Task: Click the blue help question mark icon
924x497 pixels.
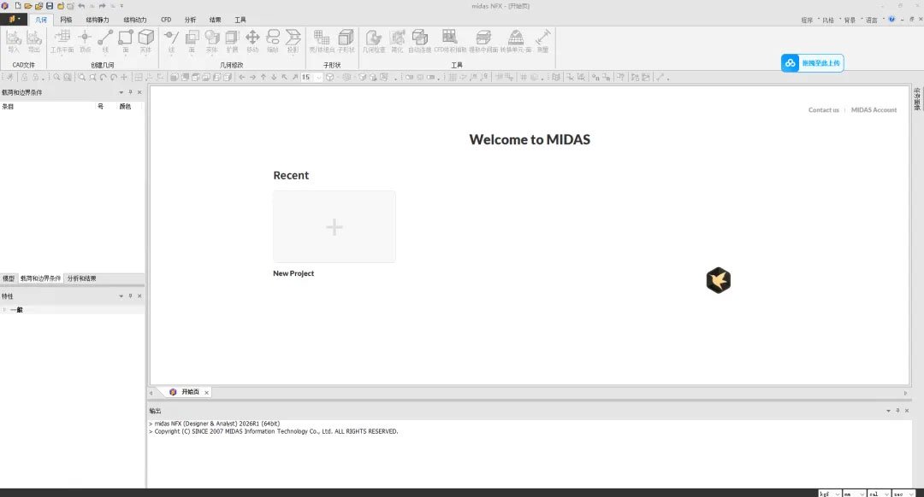Action: click(891, 20)
